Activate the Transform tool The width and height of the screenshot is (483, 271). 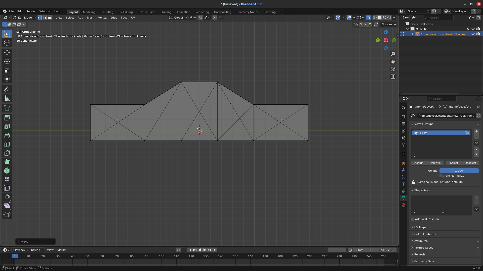tap(7, 79)
